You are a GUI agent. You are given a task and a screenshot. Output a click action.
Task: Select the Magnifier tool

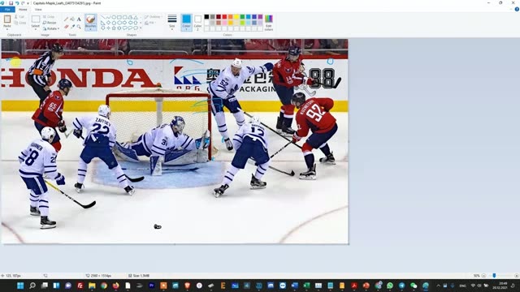point(79,27)
